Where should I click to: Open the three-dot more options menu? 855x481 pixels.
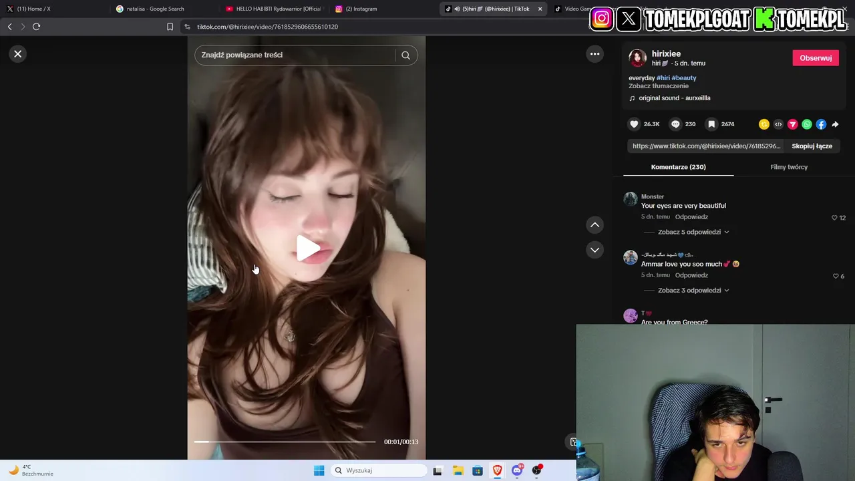click(x=594, y=54)
